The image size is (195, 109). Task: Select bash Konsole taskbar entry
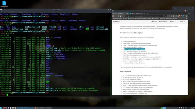tap(25, 108)
